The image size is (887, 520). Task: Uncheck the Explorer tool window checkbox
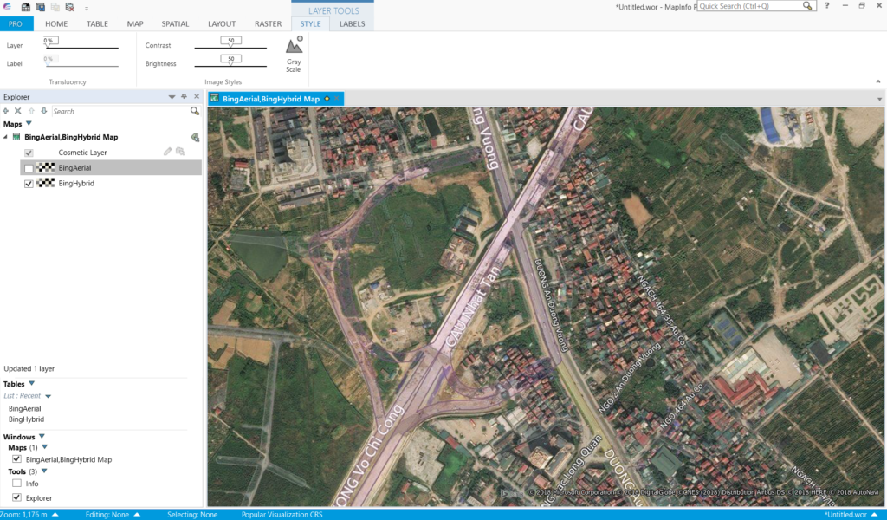coord(16,497)
